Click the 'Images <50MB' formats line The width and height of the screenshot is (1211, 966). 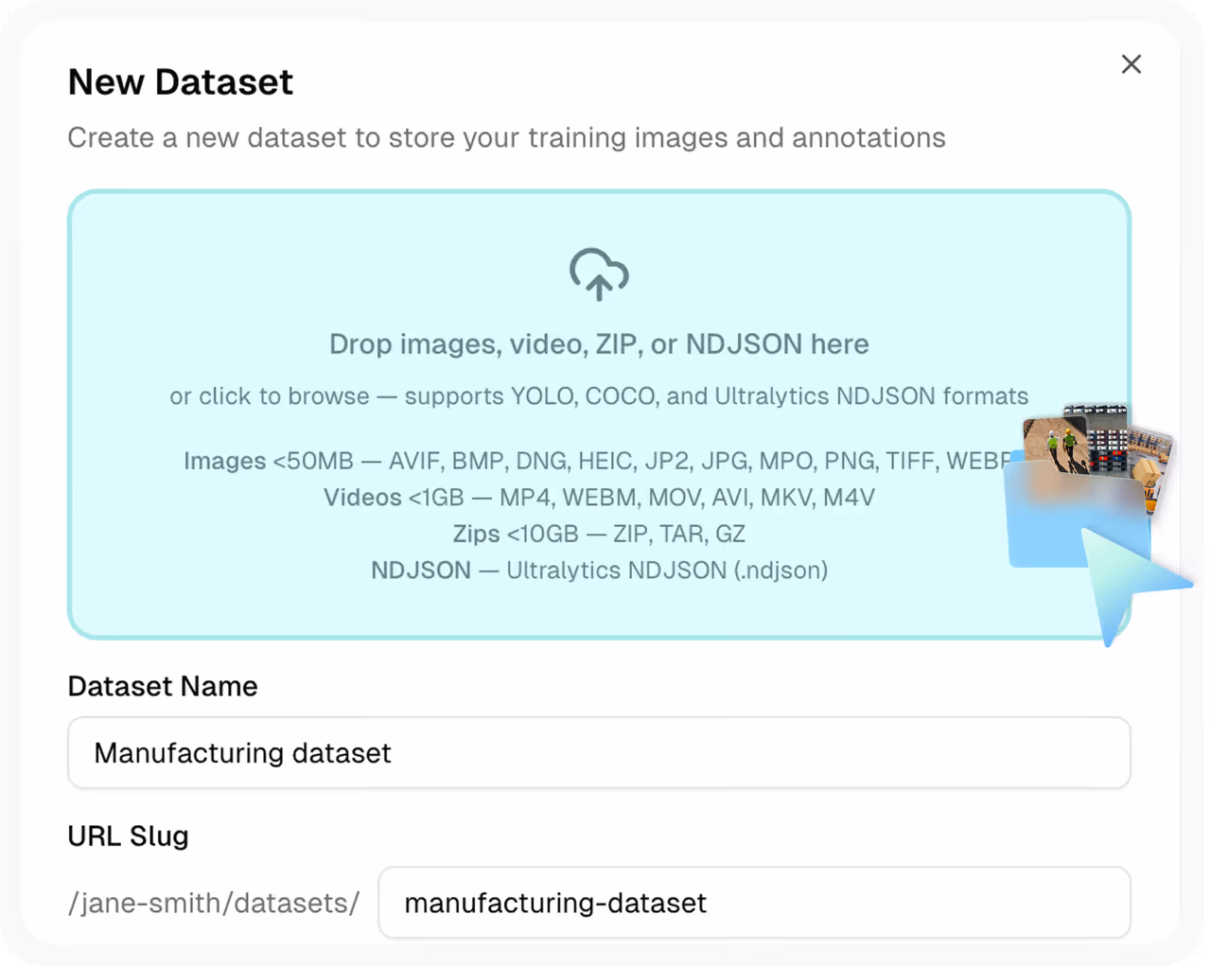599,461
